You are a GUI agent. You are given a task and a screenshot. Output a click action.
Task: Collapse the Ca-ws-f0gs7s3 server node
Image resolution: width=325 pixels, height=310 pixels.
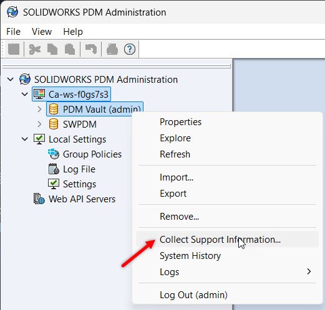click(x=25, y=94)
